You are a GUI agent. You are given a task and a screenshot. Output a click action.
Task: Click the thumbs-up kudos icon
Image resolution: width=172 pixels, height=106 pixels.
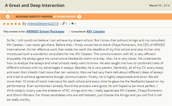[72, 23]
